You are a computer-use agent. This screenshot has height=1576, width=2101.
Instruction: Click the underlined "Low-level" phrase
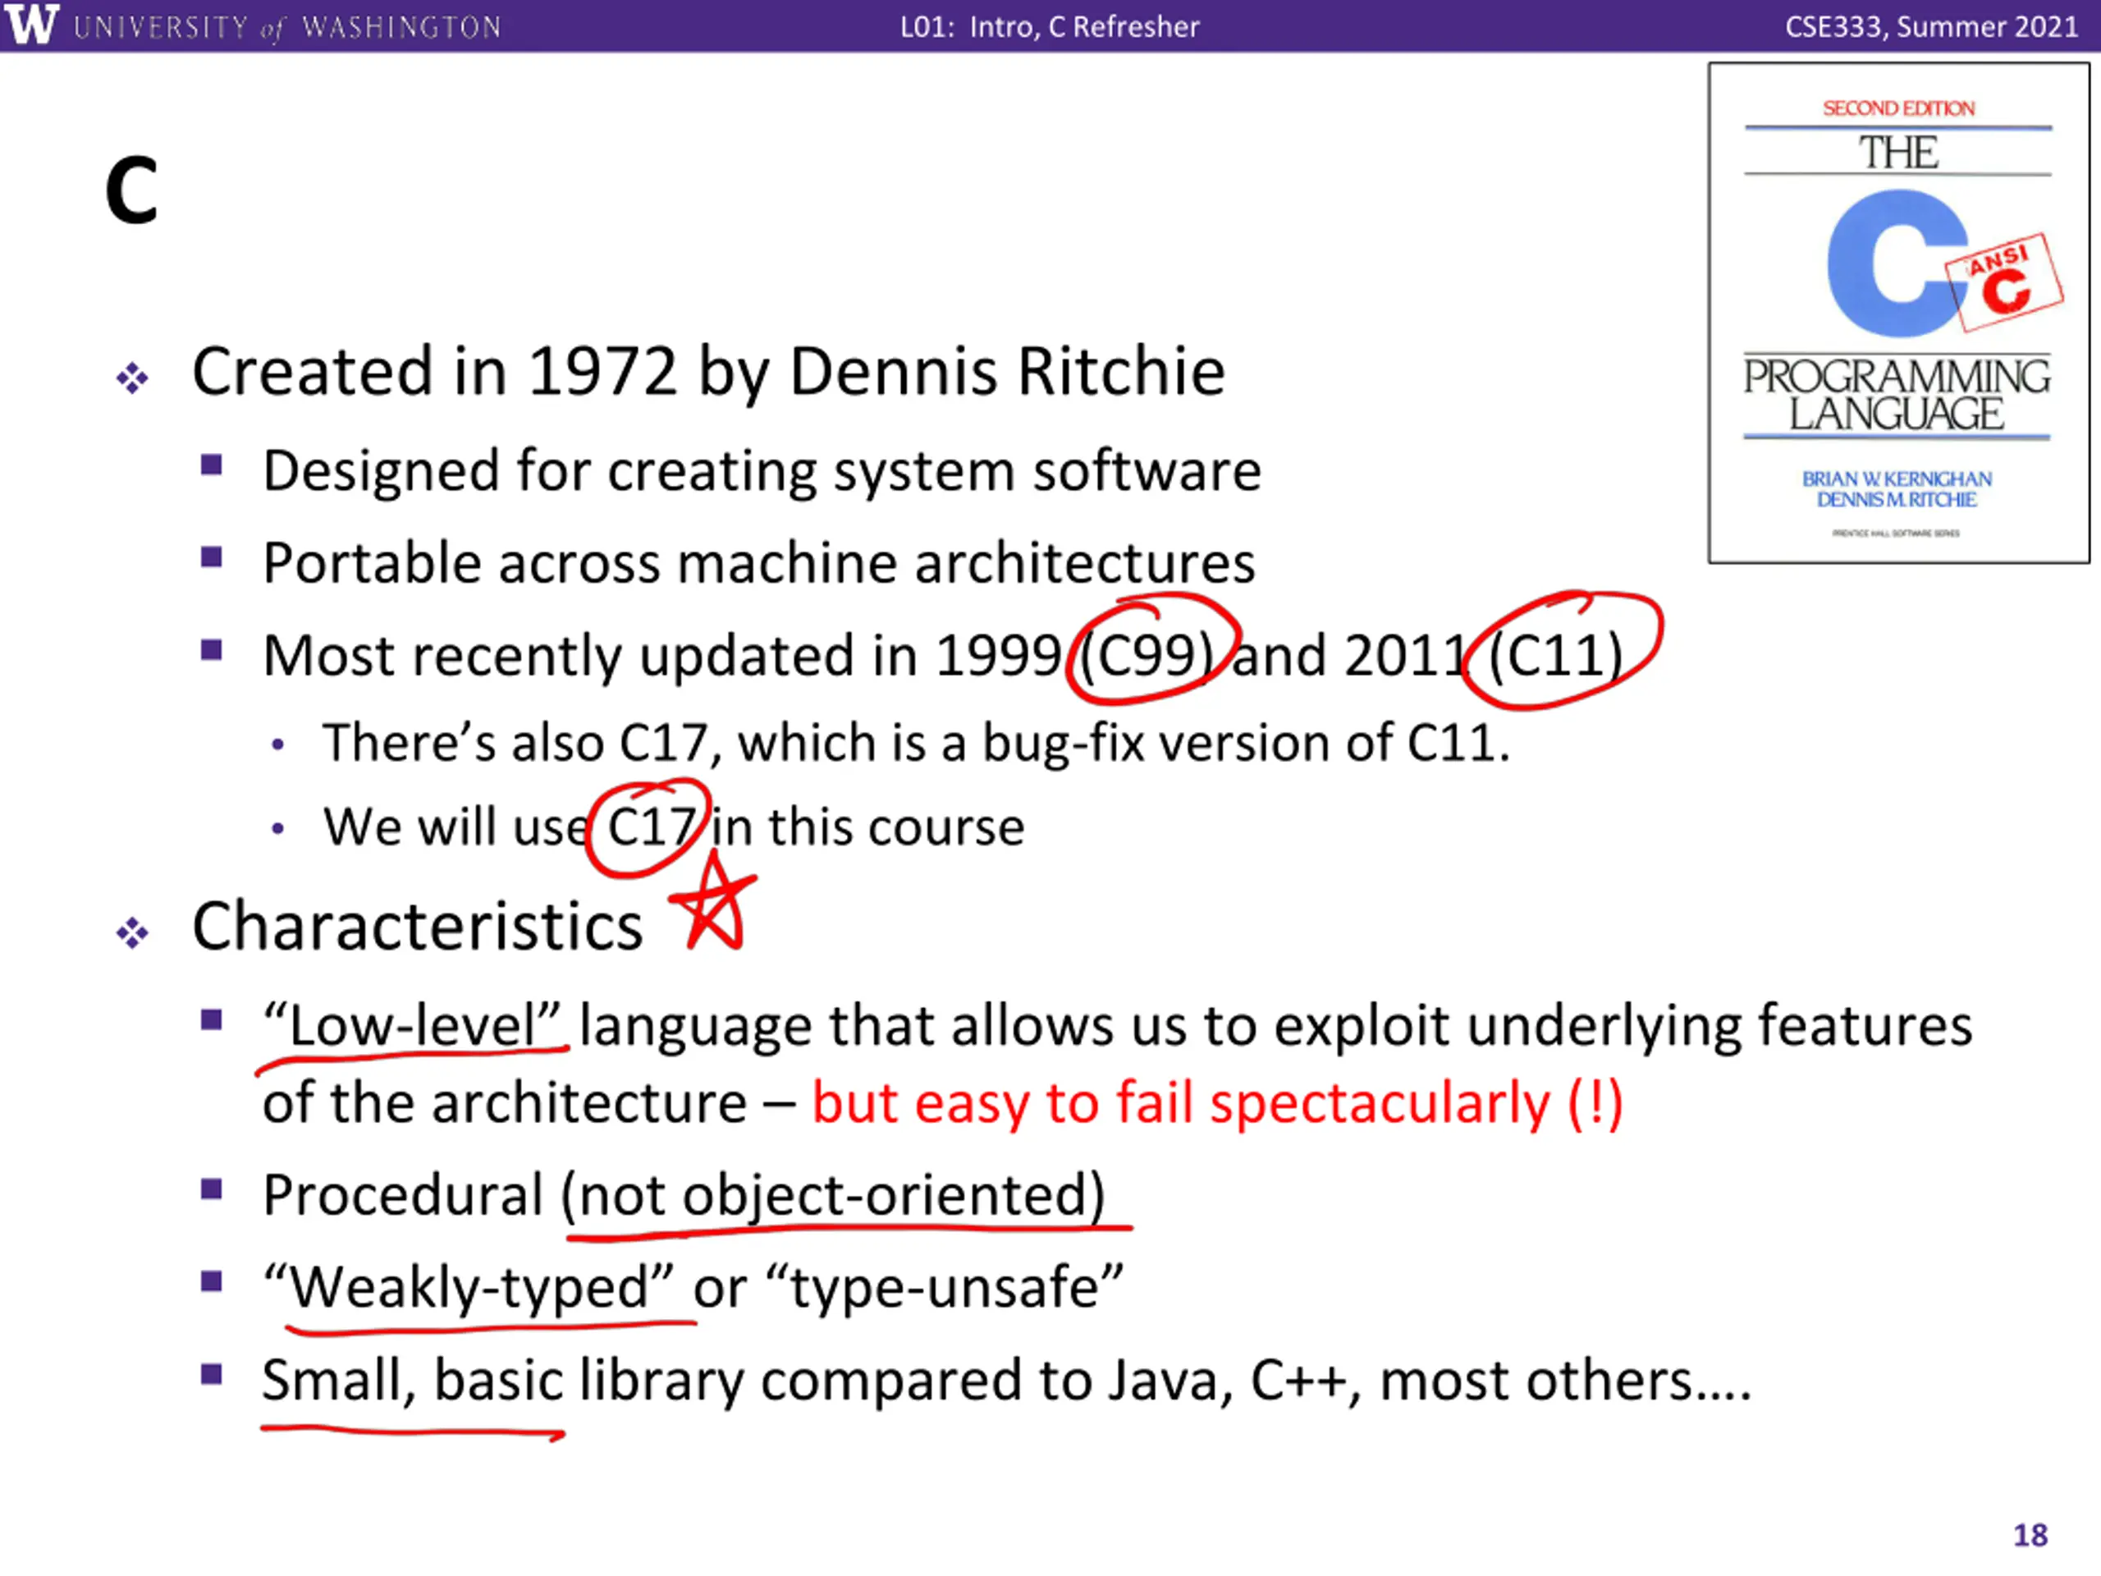(x=414, y=1026)
